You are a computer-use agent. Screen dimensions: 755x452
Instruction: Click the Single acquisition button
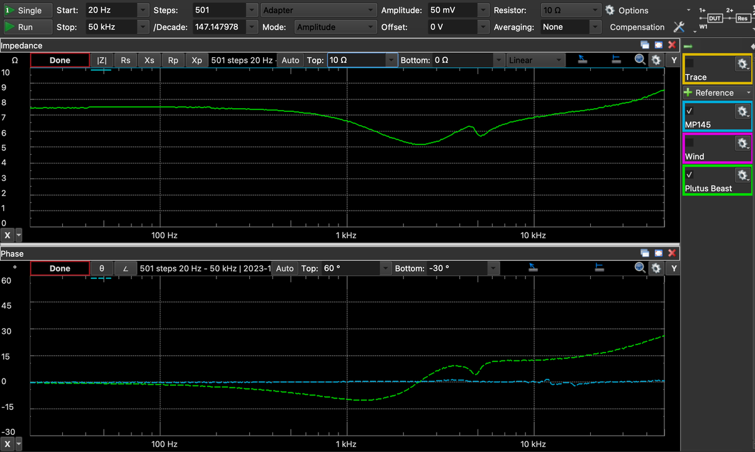[27, 11]
